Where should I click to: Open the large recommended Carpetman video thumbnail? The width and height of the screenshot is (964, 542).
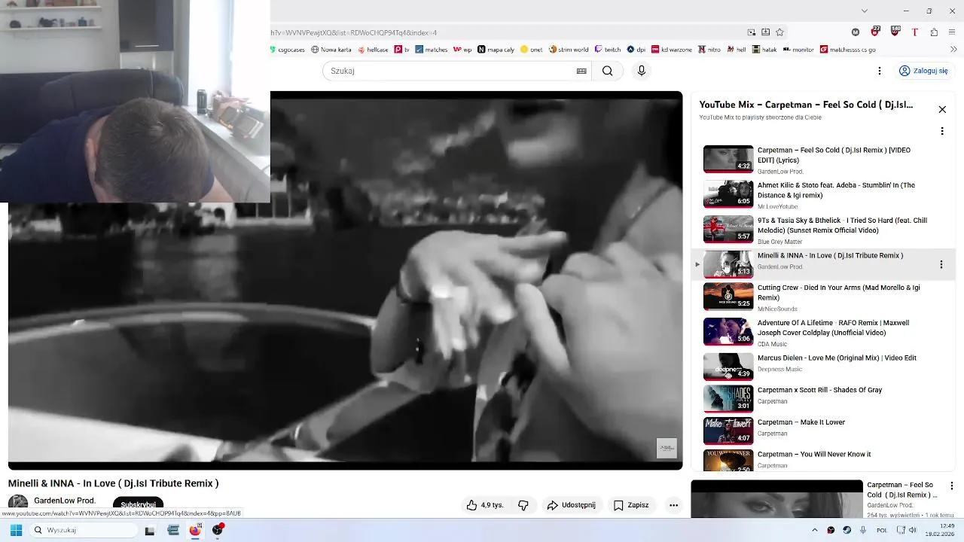(x=776, y=499)
